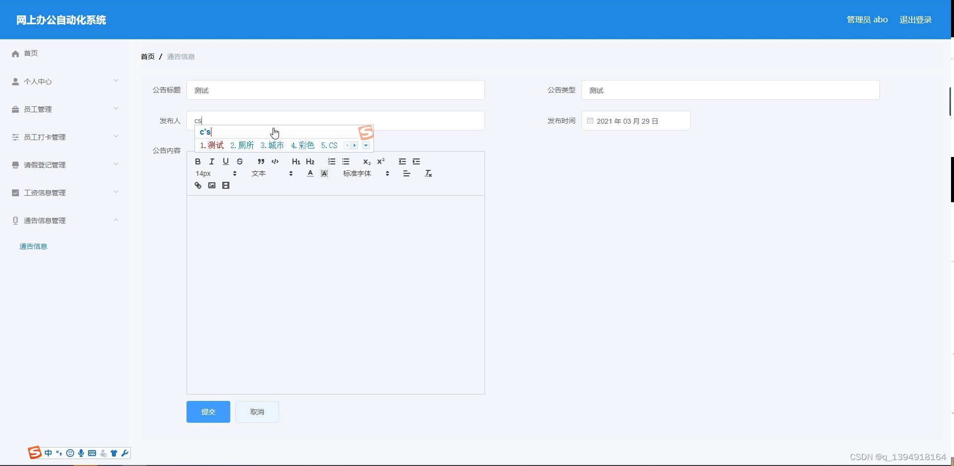Insert a video into the editor
Viewport: 954px width, 466px height.
225,185
